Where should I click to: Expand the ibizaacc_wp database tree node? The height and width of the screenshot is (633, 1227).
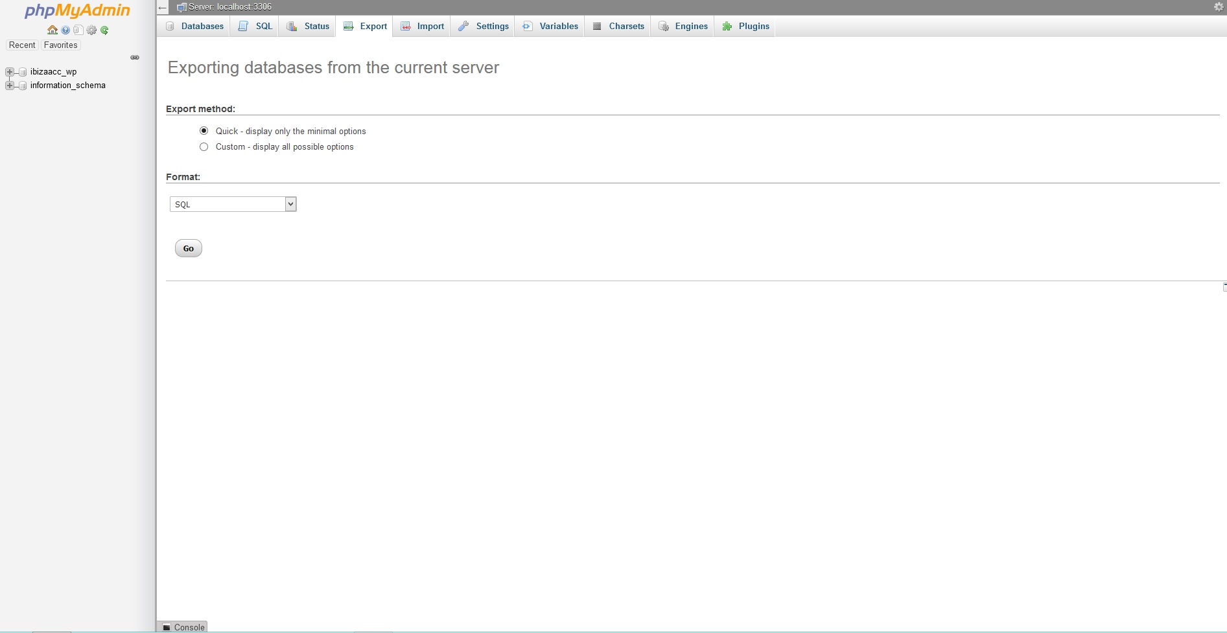coord(9,72)
